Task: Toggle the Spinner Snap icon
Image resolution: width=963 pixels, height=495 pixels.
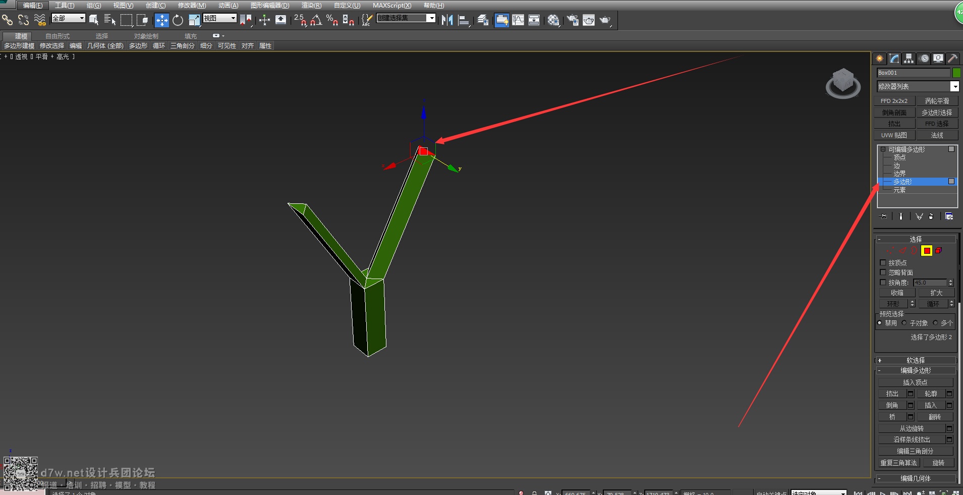Action: 348,20
